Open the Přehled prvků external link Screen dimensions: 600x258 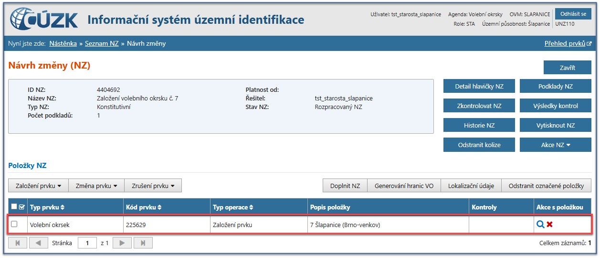pyautogui.click(x=568, y=43)
